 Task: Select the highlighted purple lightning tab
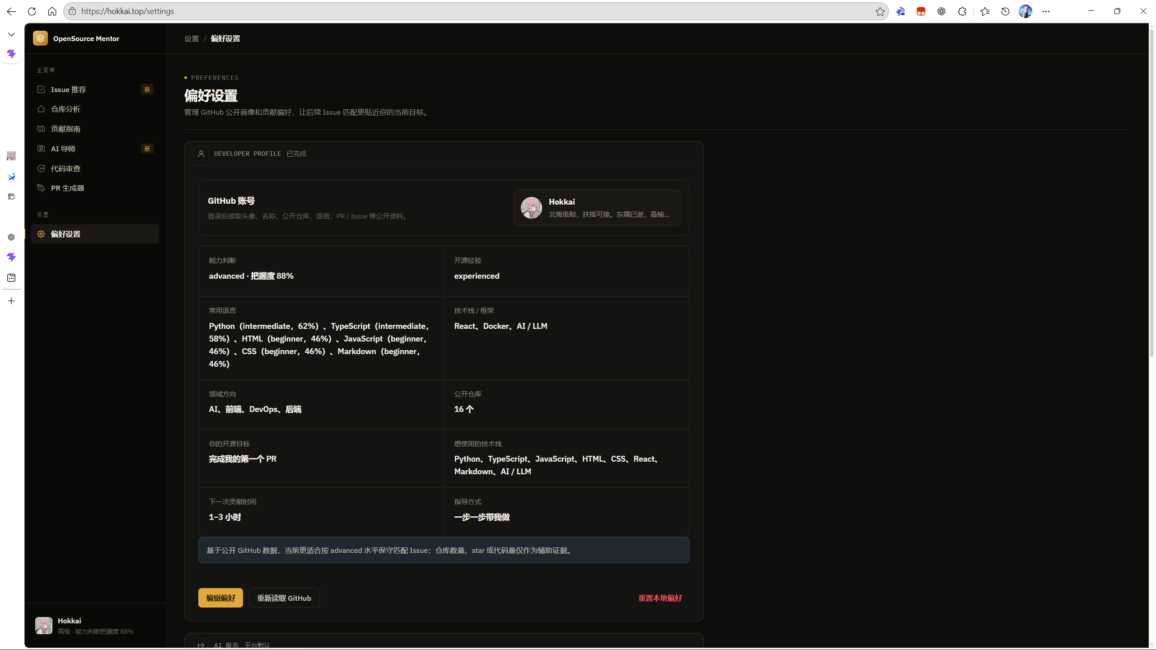click(11, 54)
